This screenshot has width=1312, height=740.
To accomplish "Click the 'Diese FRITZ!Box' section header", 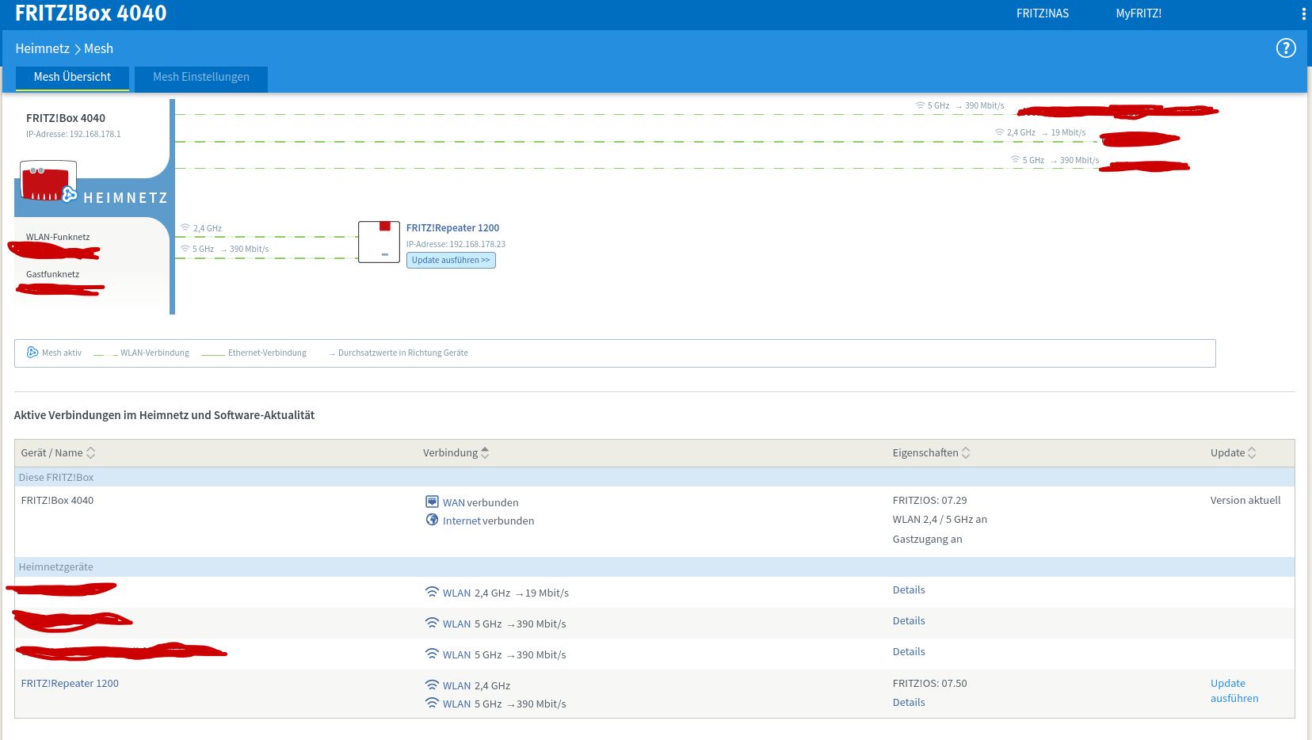I will tap(56, 478).
